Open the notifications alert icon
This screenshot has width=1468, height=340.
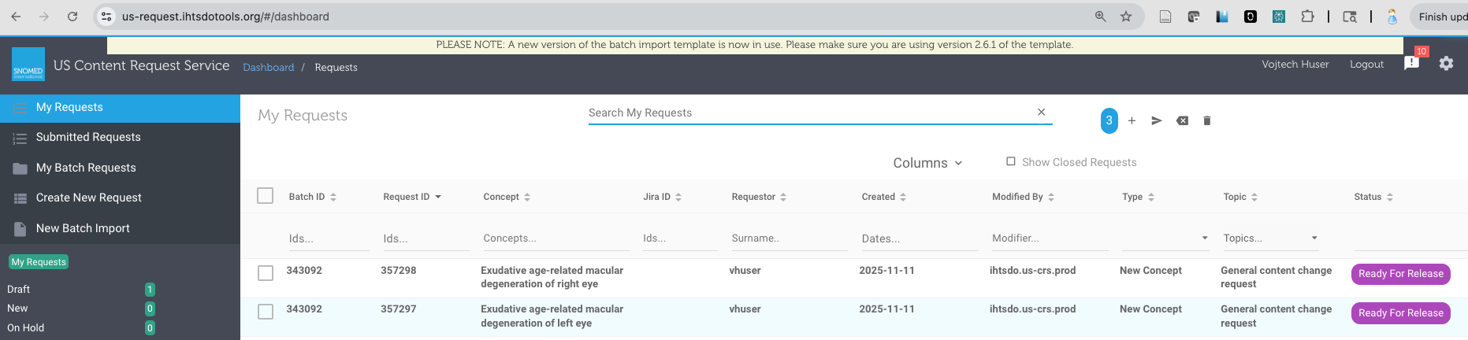click(x=1411, y=63)
